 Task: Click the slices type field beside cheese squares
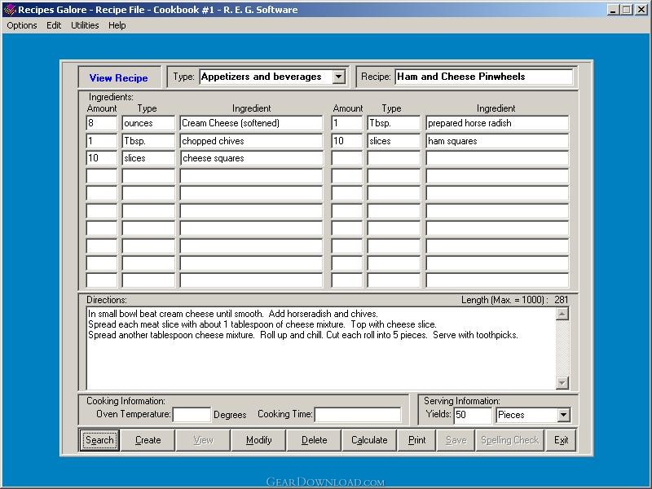coord(148,158)
